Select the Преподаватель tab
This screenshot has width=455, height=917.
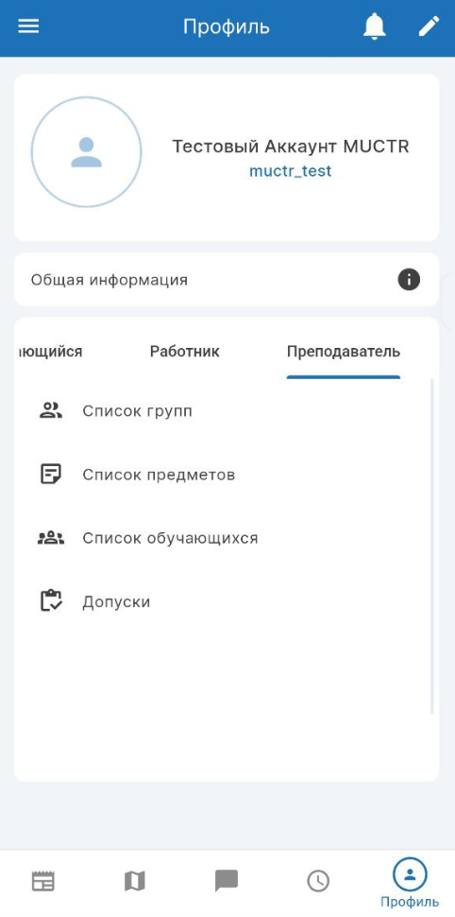click(344, 352)
